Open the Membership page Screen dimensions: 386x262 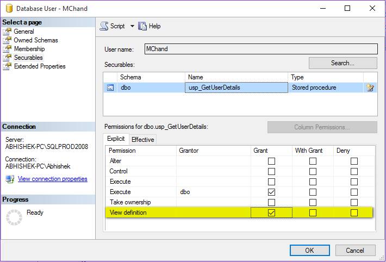pos(29,49)
